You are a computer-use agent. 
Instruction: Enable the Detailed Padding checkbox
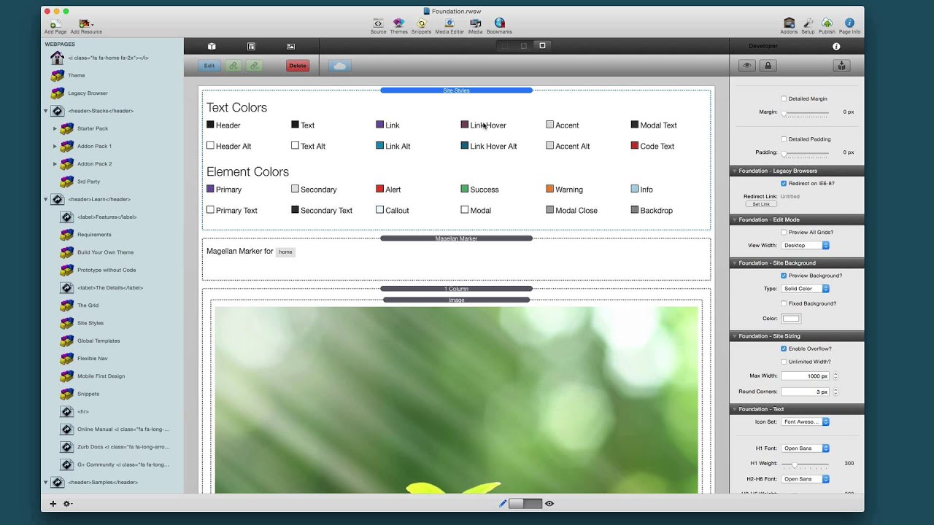click(x=784, y=139)
